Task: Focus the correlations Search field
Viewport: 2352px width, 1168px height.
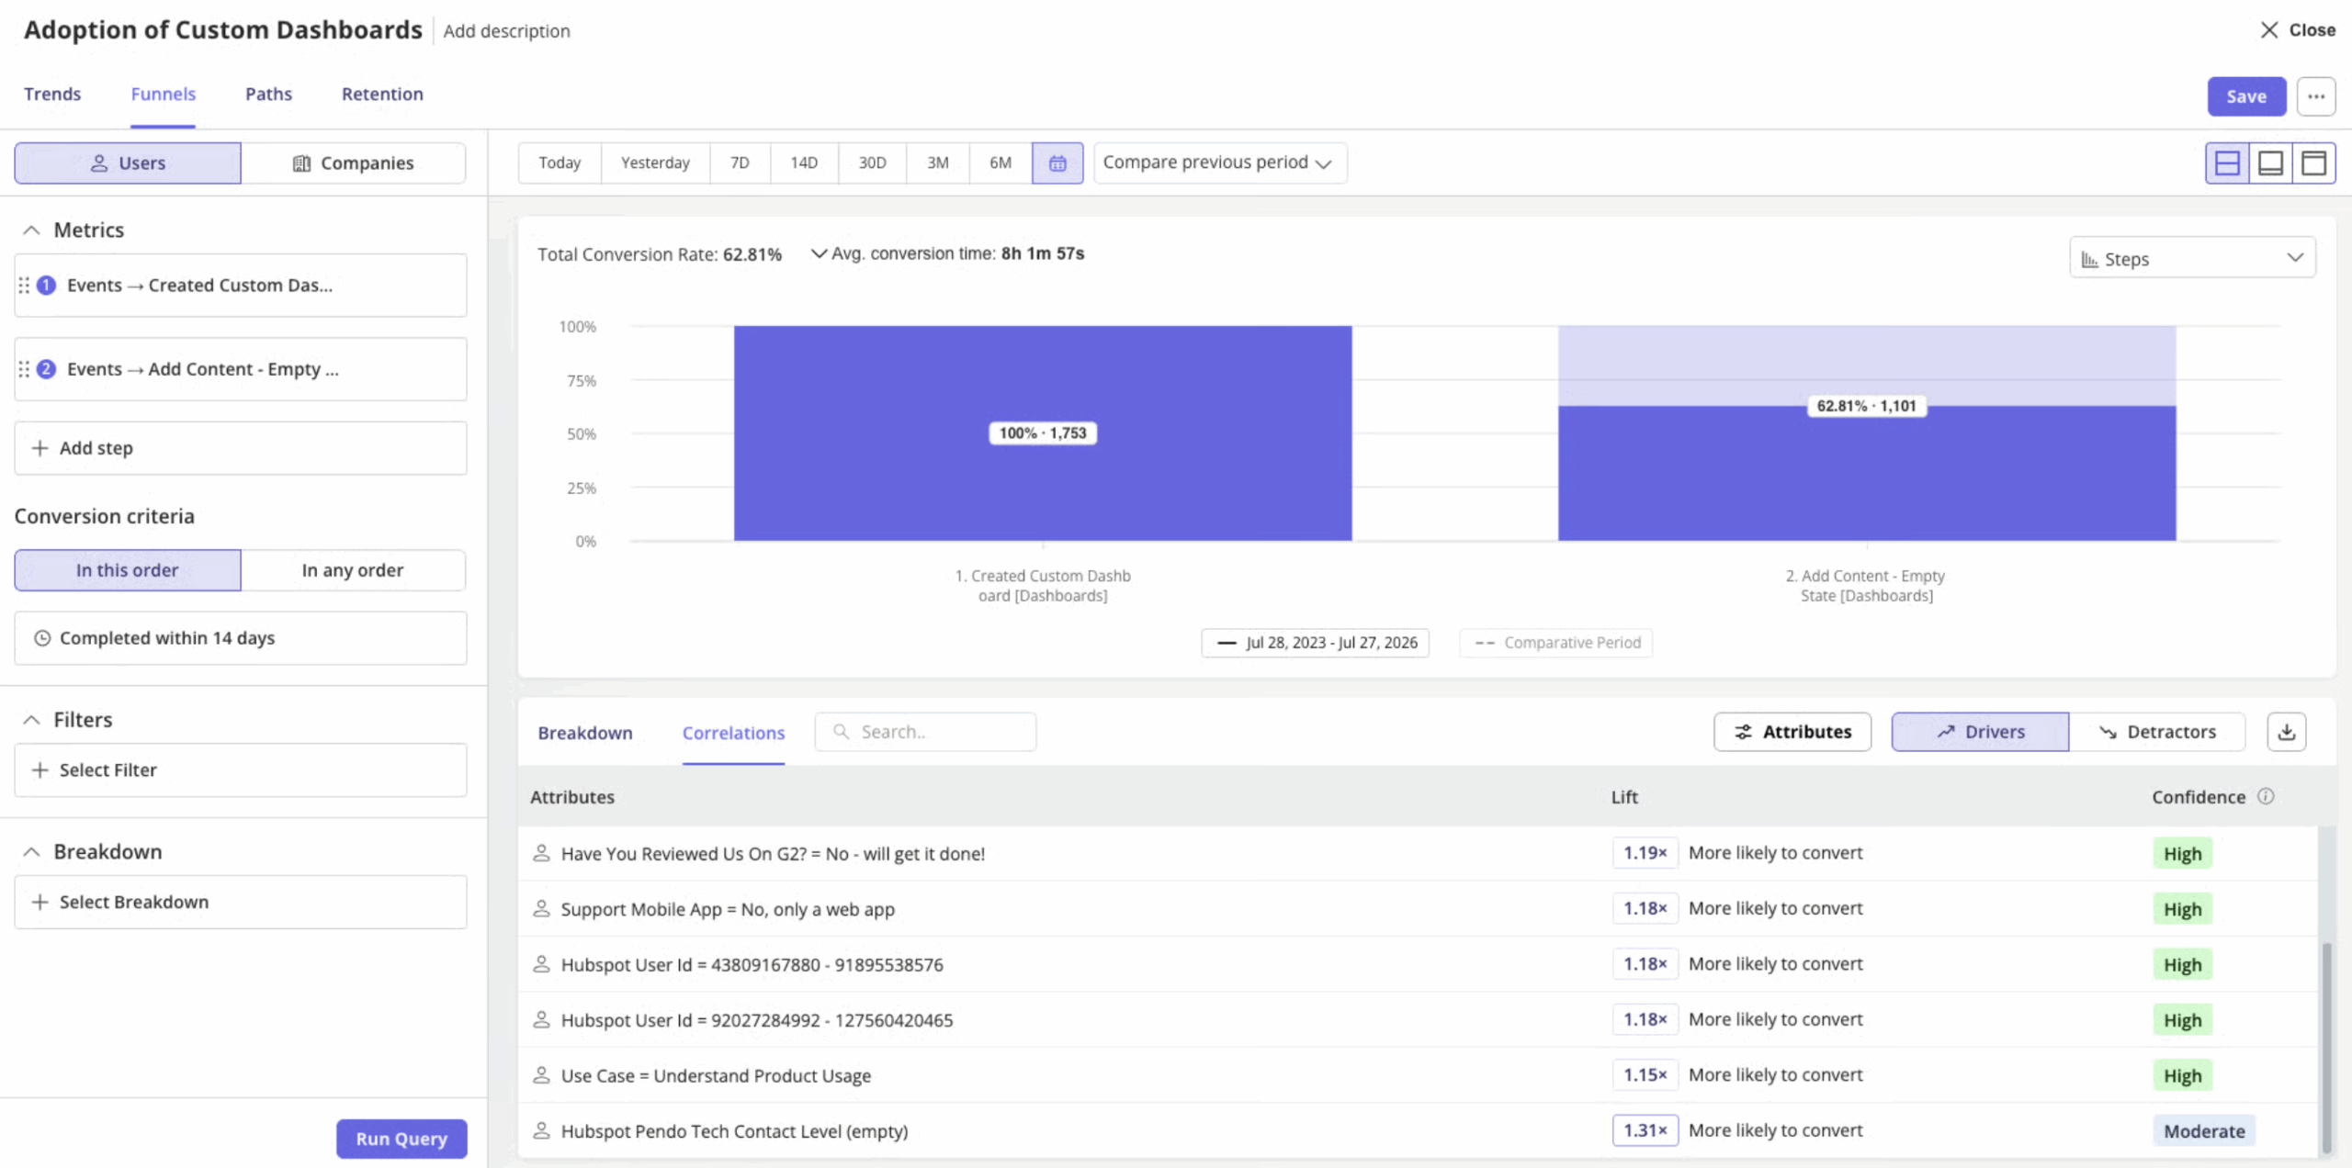Action: pyautogui.click(x=925, y=732)
